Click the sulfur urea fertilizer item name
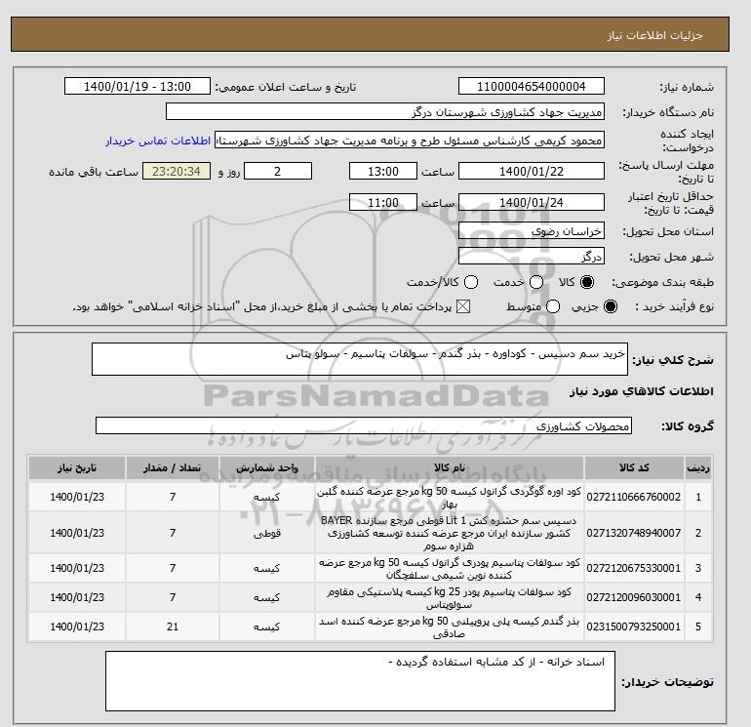 click(450, 497)
